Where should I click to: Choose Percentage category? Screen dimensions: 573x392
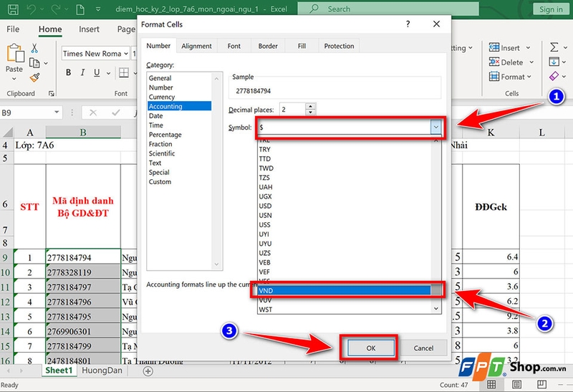(x=179, y=135)
